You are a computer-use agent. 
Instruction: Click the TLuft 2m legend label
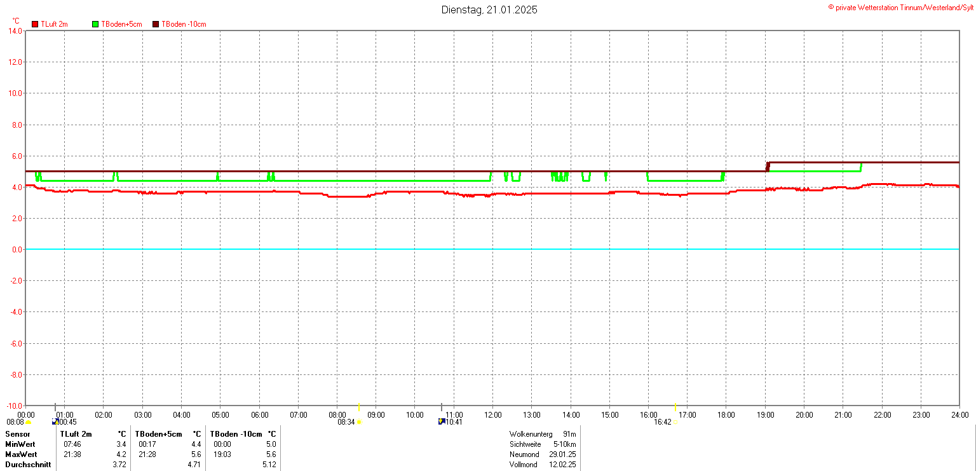pos(54,24)
